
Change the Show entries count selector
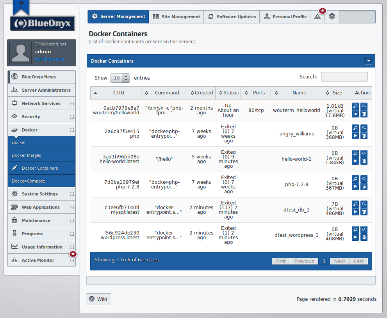point(120,78)
